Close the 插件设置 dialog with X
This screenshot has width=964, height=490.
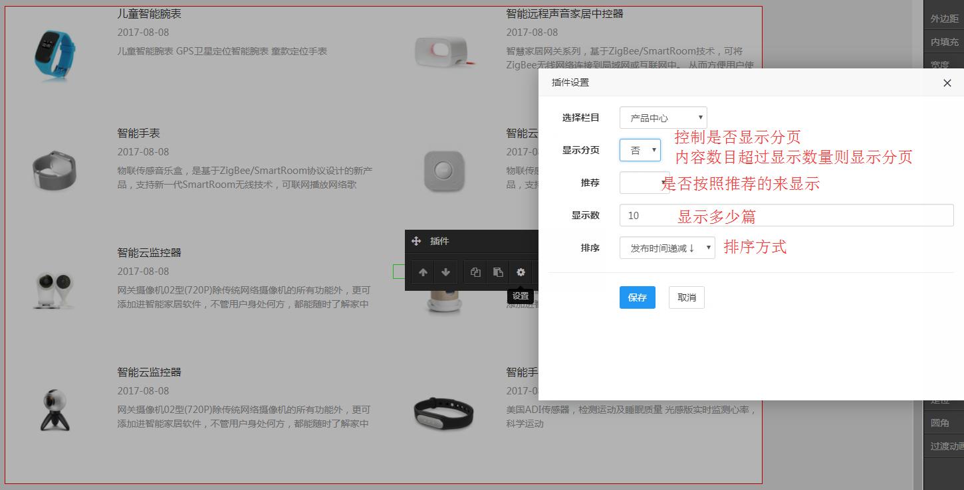(947, 83)
